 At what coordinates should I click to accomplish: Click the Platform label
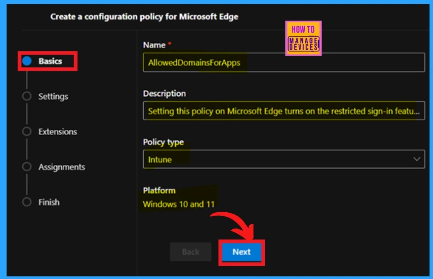pos(159,190)
